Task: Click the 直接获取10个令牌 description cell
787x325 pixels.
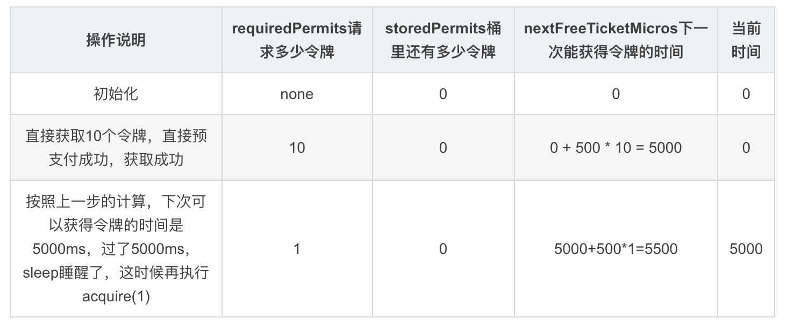Action: click(x=116, y=147)
